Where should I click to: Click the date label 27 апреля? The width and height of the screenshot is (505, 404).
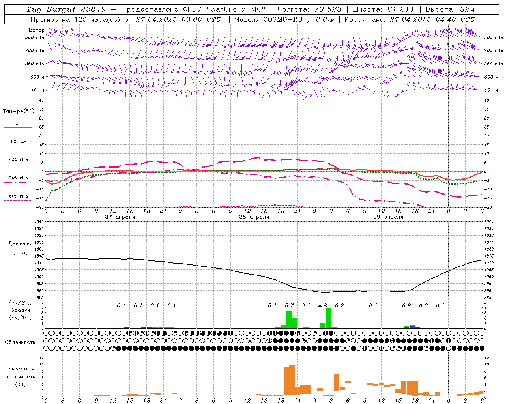pyautogui.click(x=120, y=217)
